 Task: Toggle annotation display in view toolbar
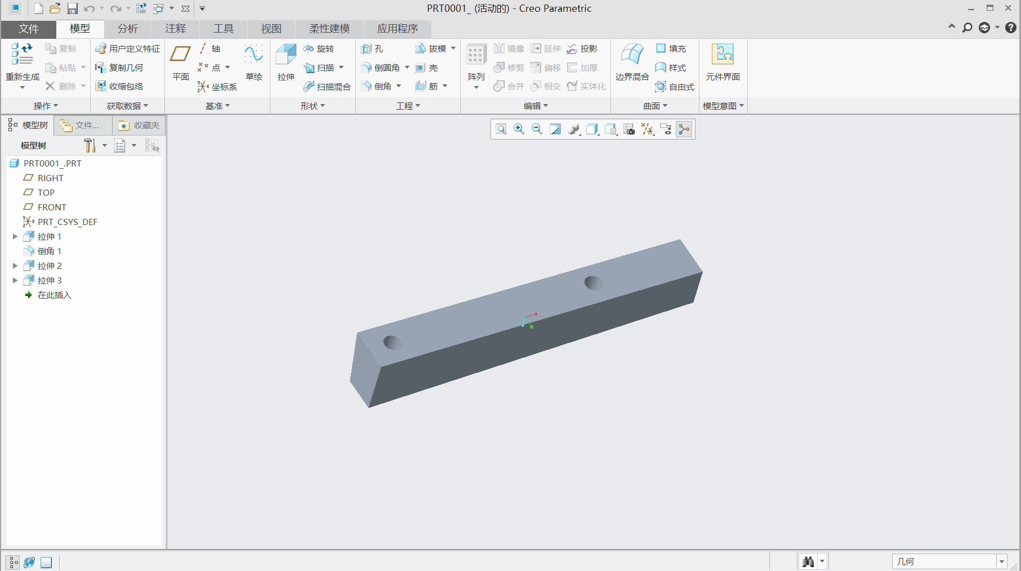coord(666,129)
